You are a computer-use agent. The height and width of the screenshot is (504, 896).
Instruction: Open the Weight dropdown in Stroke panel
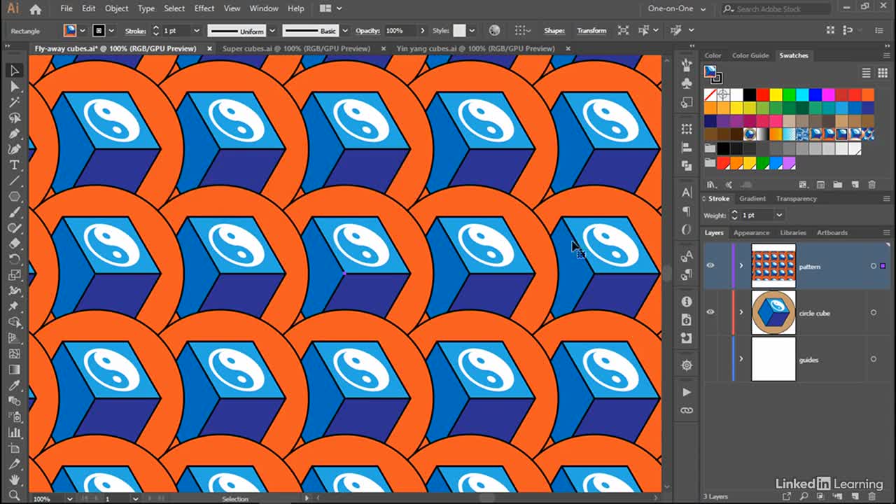pos(779,215)
